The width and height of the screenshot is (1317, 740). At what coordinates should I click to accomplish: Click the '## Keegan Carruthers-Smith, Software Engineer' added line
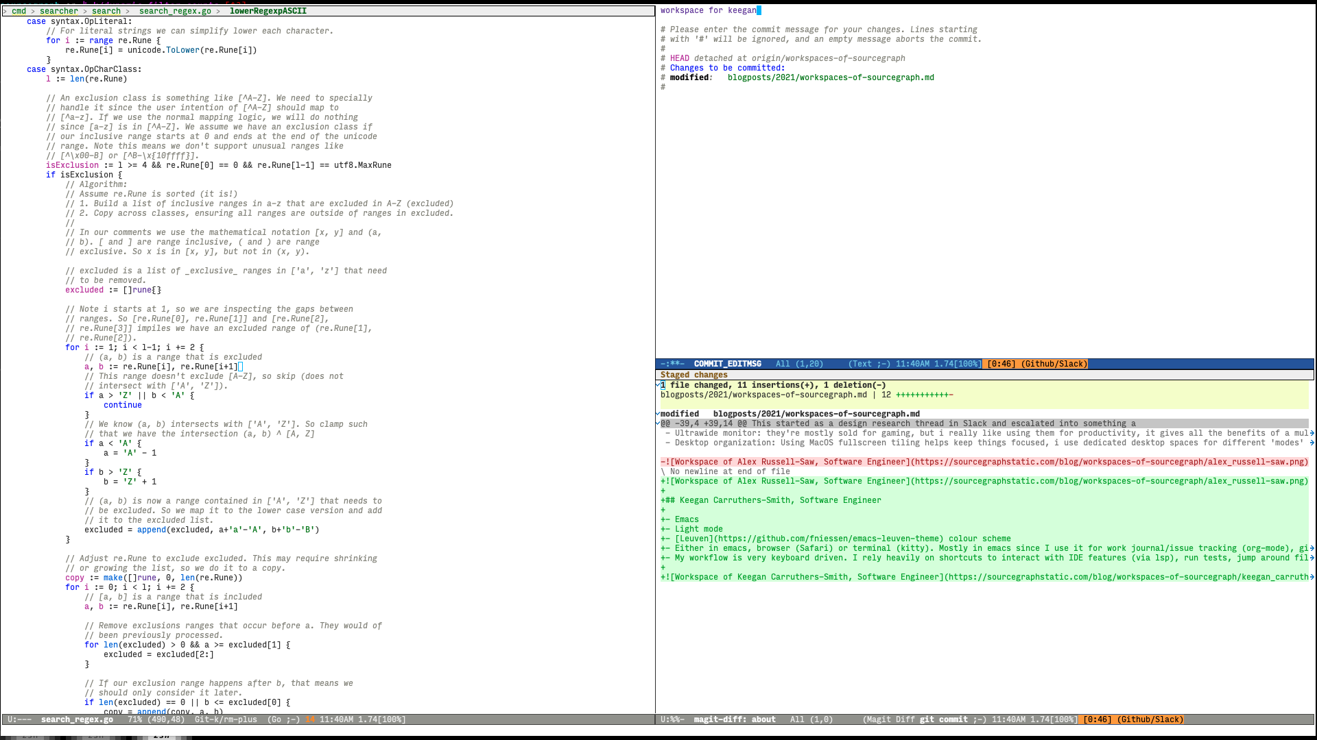point(771,500)
